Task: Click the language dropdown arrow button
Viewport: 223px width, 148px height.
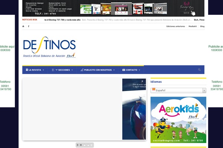Action: 204,91
